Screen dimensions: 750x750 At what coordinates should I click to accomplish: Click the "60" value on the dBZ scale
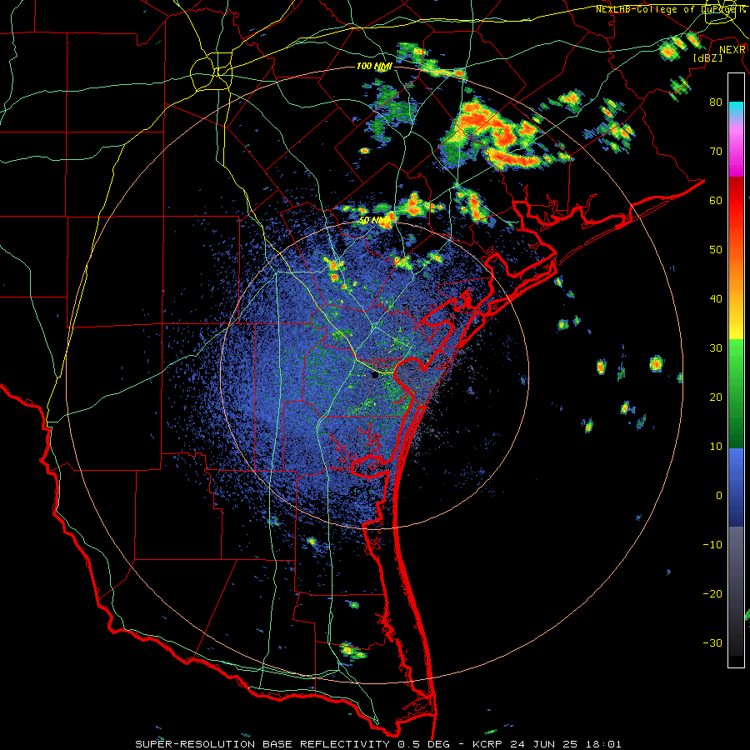click(716, 201)
